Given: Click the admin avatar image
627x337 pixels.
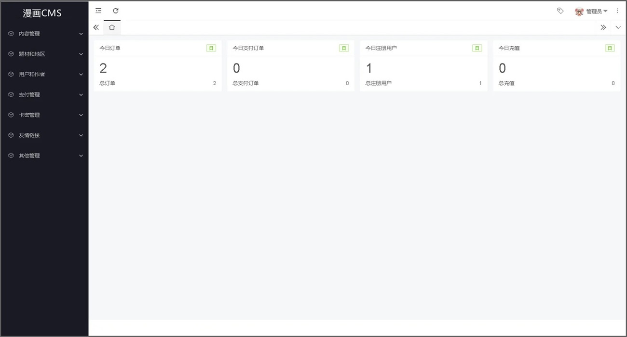Looking at the screenshot, I should pos(579,12).
